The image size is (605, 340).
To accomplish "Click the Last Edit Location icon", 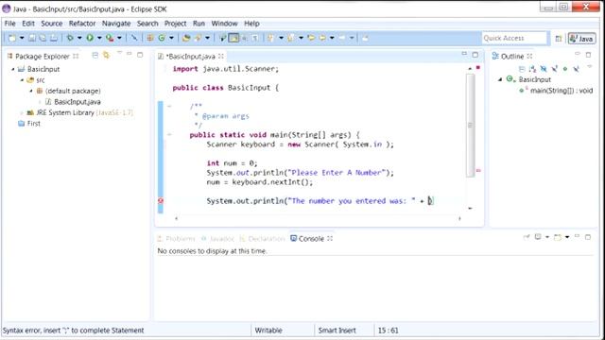I will click(x=311, y=38).
